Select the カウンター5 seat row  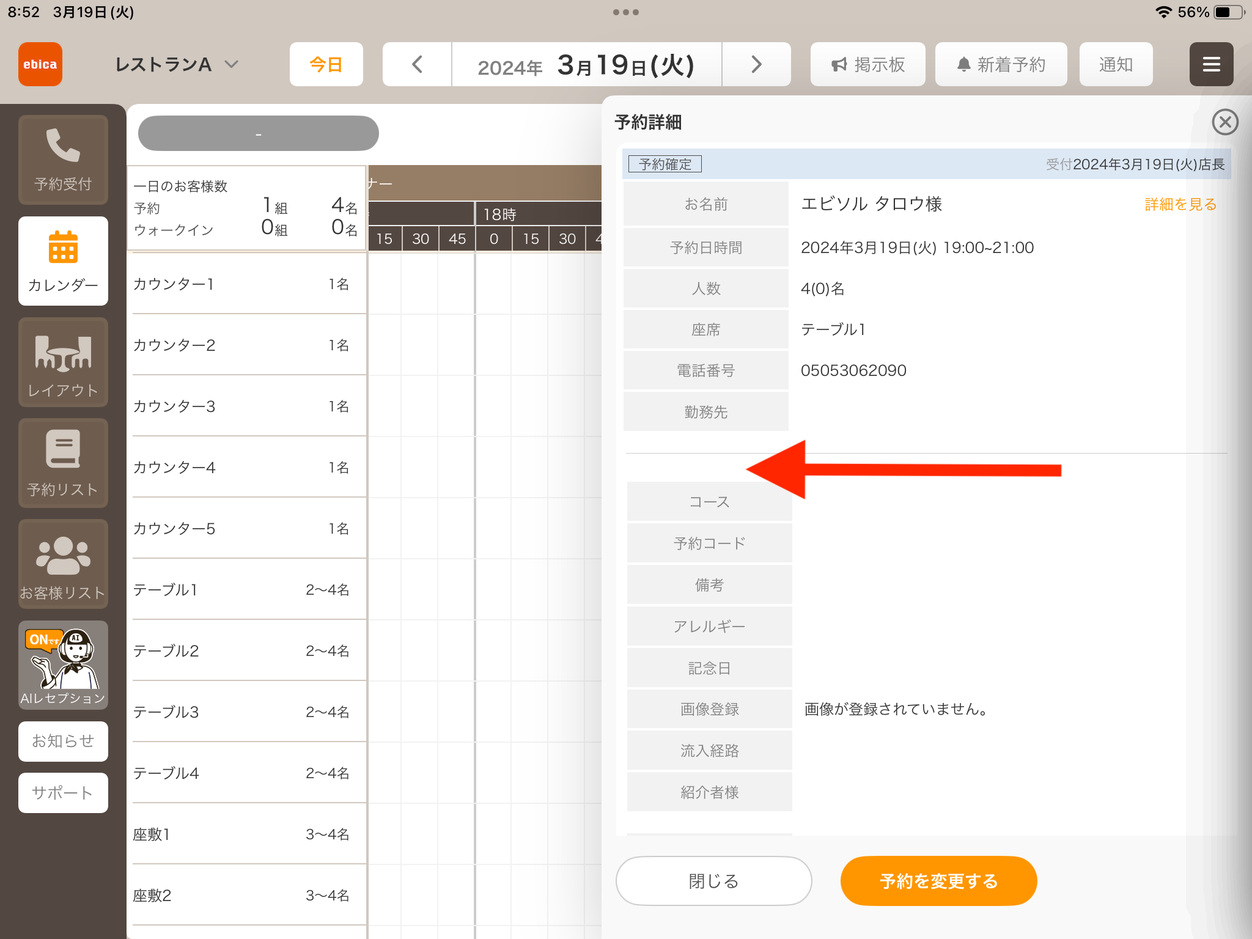pos(249,528)
